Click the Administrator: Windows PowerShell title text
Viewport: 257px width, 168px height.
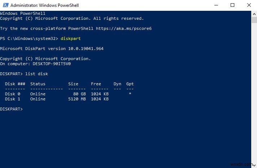coord(44,5)
